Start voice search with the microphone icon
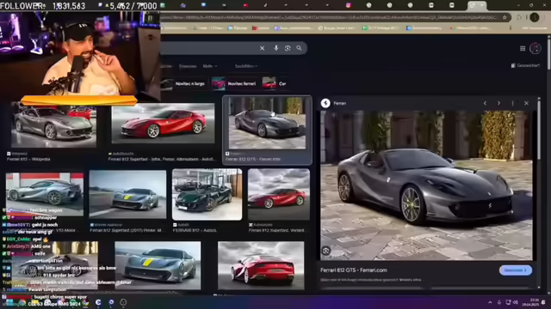Viewport: 551px width, 309px height. tap(275, 48)
